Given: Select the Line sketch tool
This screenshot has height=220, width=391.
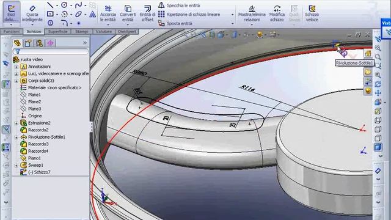Looking at the screenshot, I should [x=50, y=5].
